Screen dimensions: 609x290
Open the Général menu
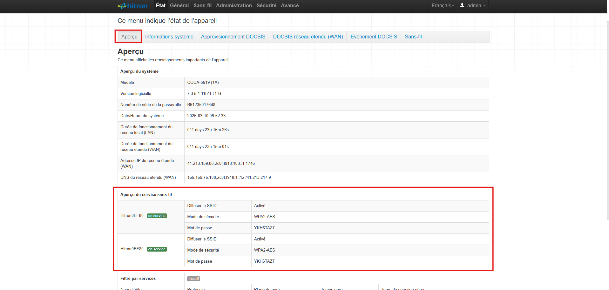pyautogui.click(x=179, y=5)
